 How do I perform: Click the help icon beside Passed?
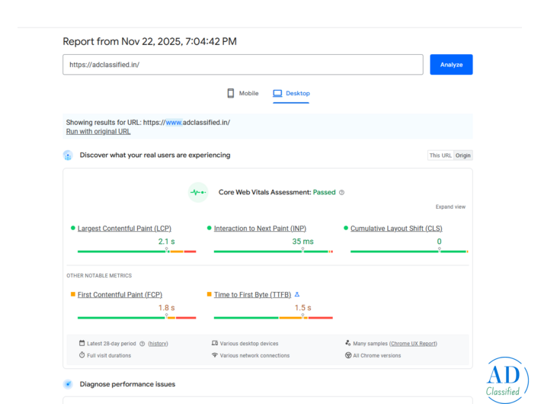click(341, 192)
